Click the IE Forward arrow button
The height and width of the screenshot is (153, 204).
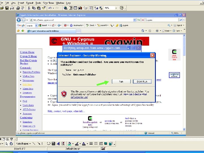[24, 20]
